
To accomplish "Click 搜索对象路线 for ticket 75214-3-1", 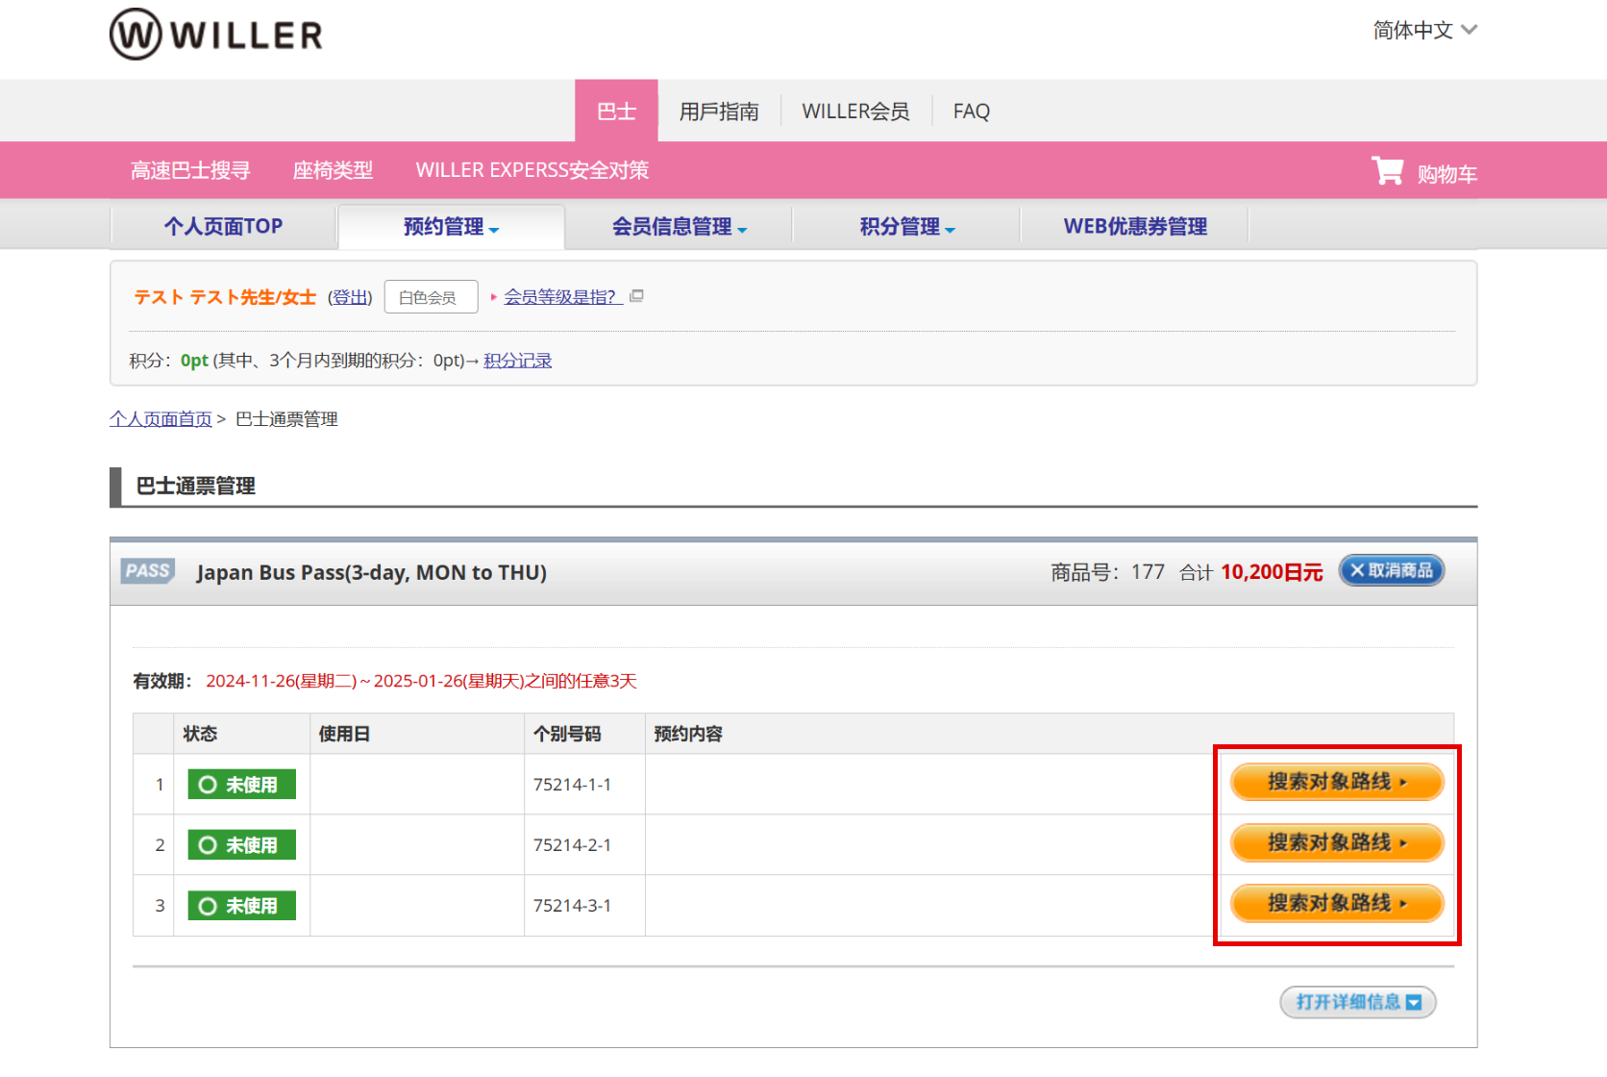I will 1337,903.
